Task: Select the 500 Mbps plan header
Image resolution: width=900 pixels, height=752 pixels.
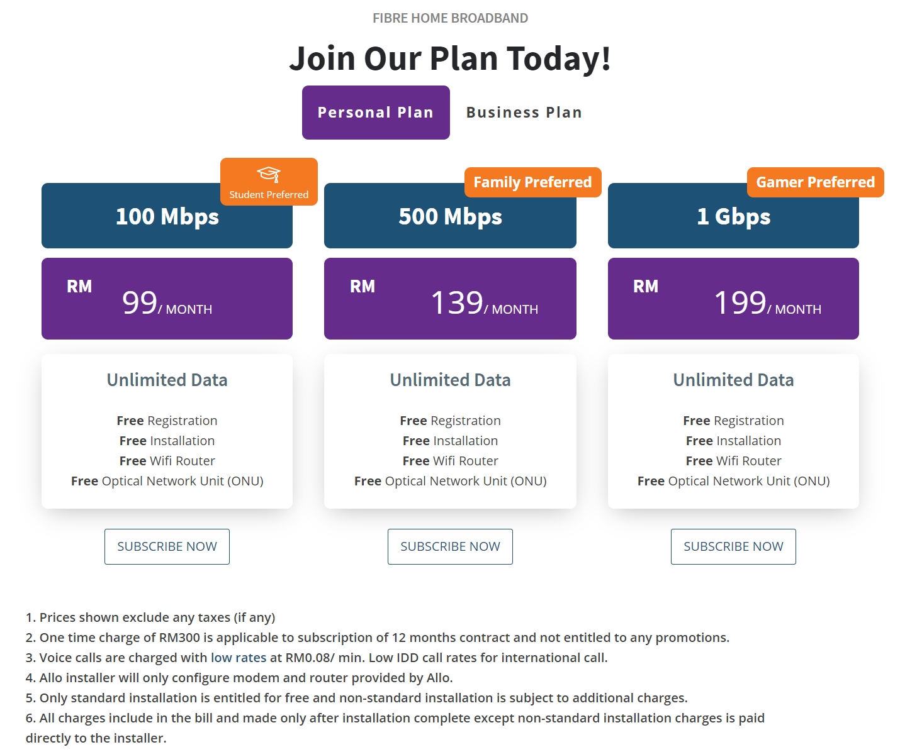Action: tap(450, 217)
